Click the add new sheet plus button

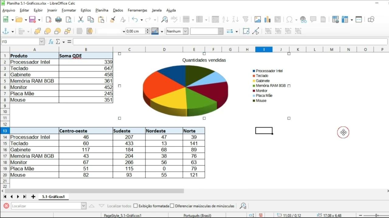click(33, 197)
